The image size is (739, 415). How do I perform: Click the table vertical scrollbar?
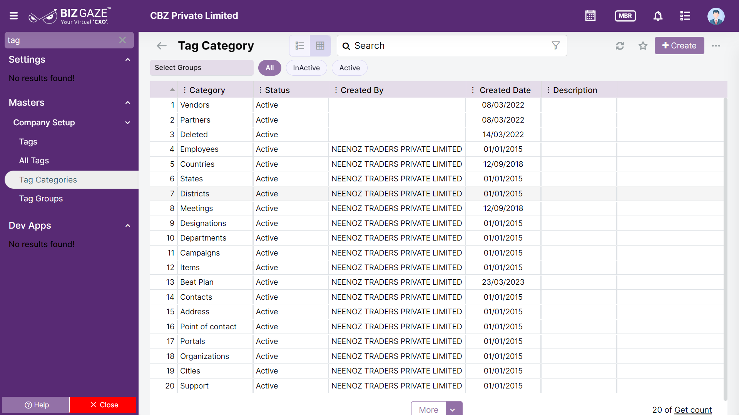click(x=725, y=249)
